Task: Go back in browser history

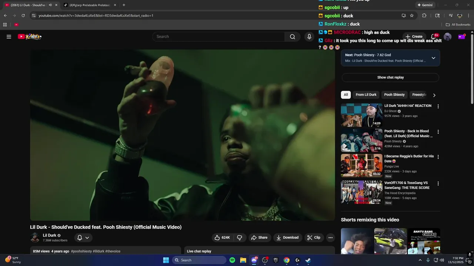Action: coord(6,16)
